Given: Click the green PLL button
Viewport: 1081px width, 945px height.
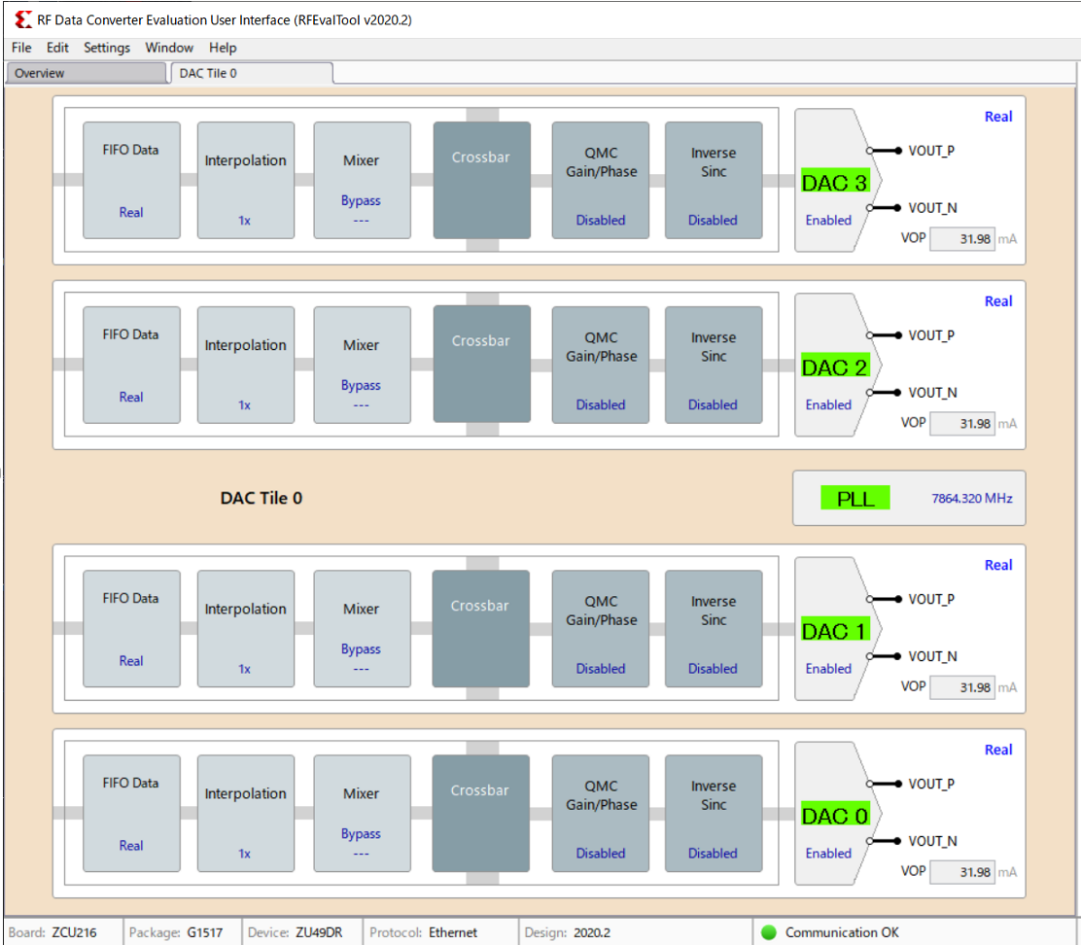Looking at the screenshot, I should [854, 499].
